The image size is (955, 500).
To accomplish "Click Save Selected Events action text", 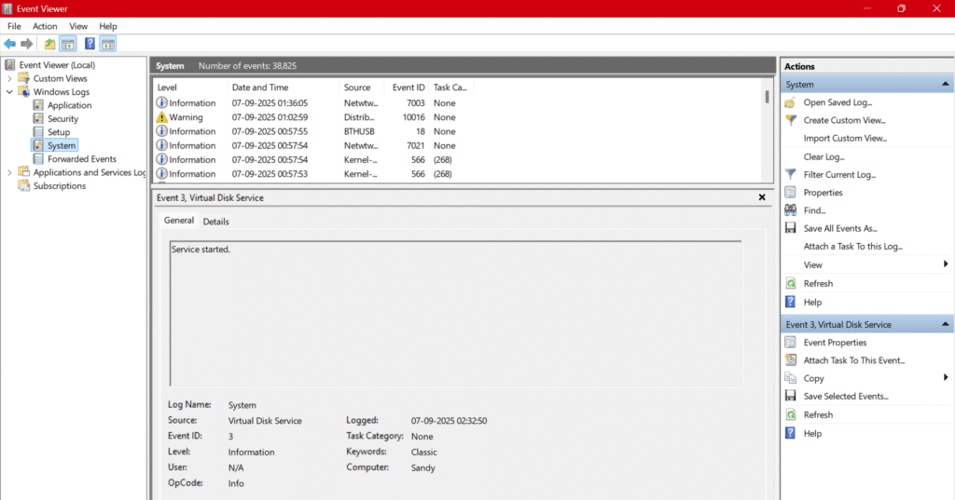I will coord(845,396).
